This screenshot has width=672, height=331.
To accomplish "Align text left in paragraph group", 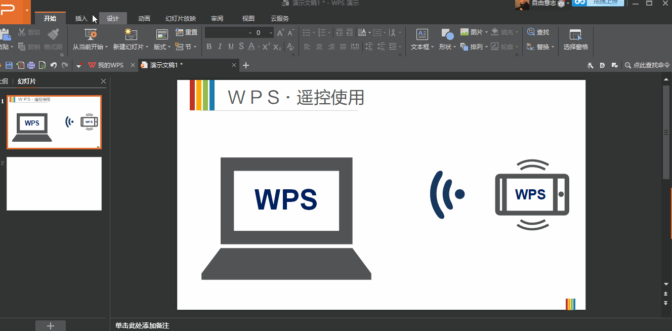I will point(307,47).
